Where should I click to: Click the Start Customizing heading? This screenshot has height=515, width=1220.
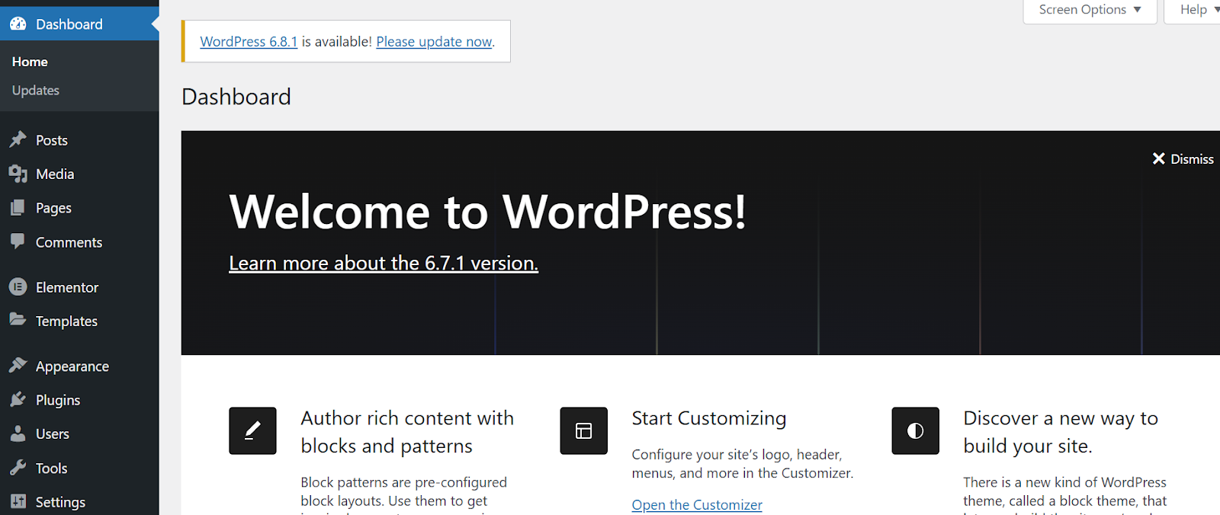pos(709,418)
